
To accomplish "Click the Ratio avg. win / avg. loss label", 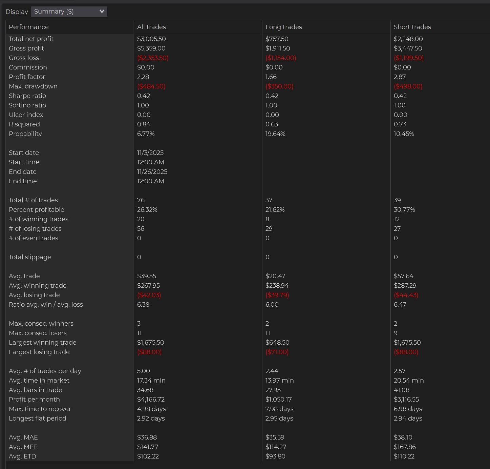I will click(x=46, y=305).
